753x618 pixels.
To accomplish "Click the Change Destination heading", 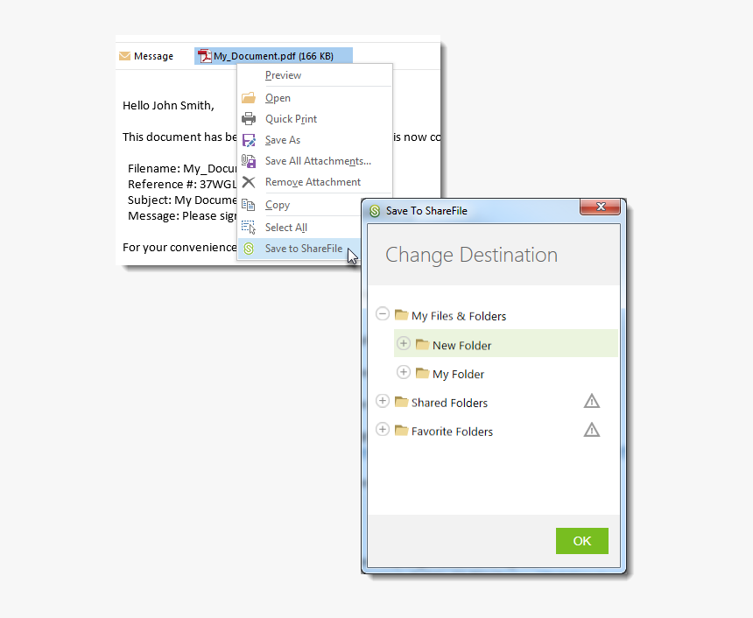I will 472,255.
